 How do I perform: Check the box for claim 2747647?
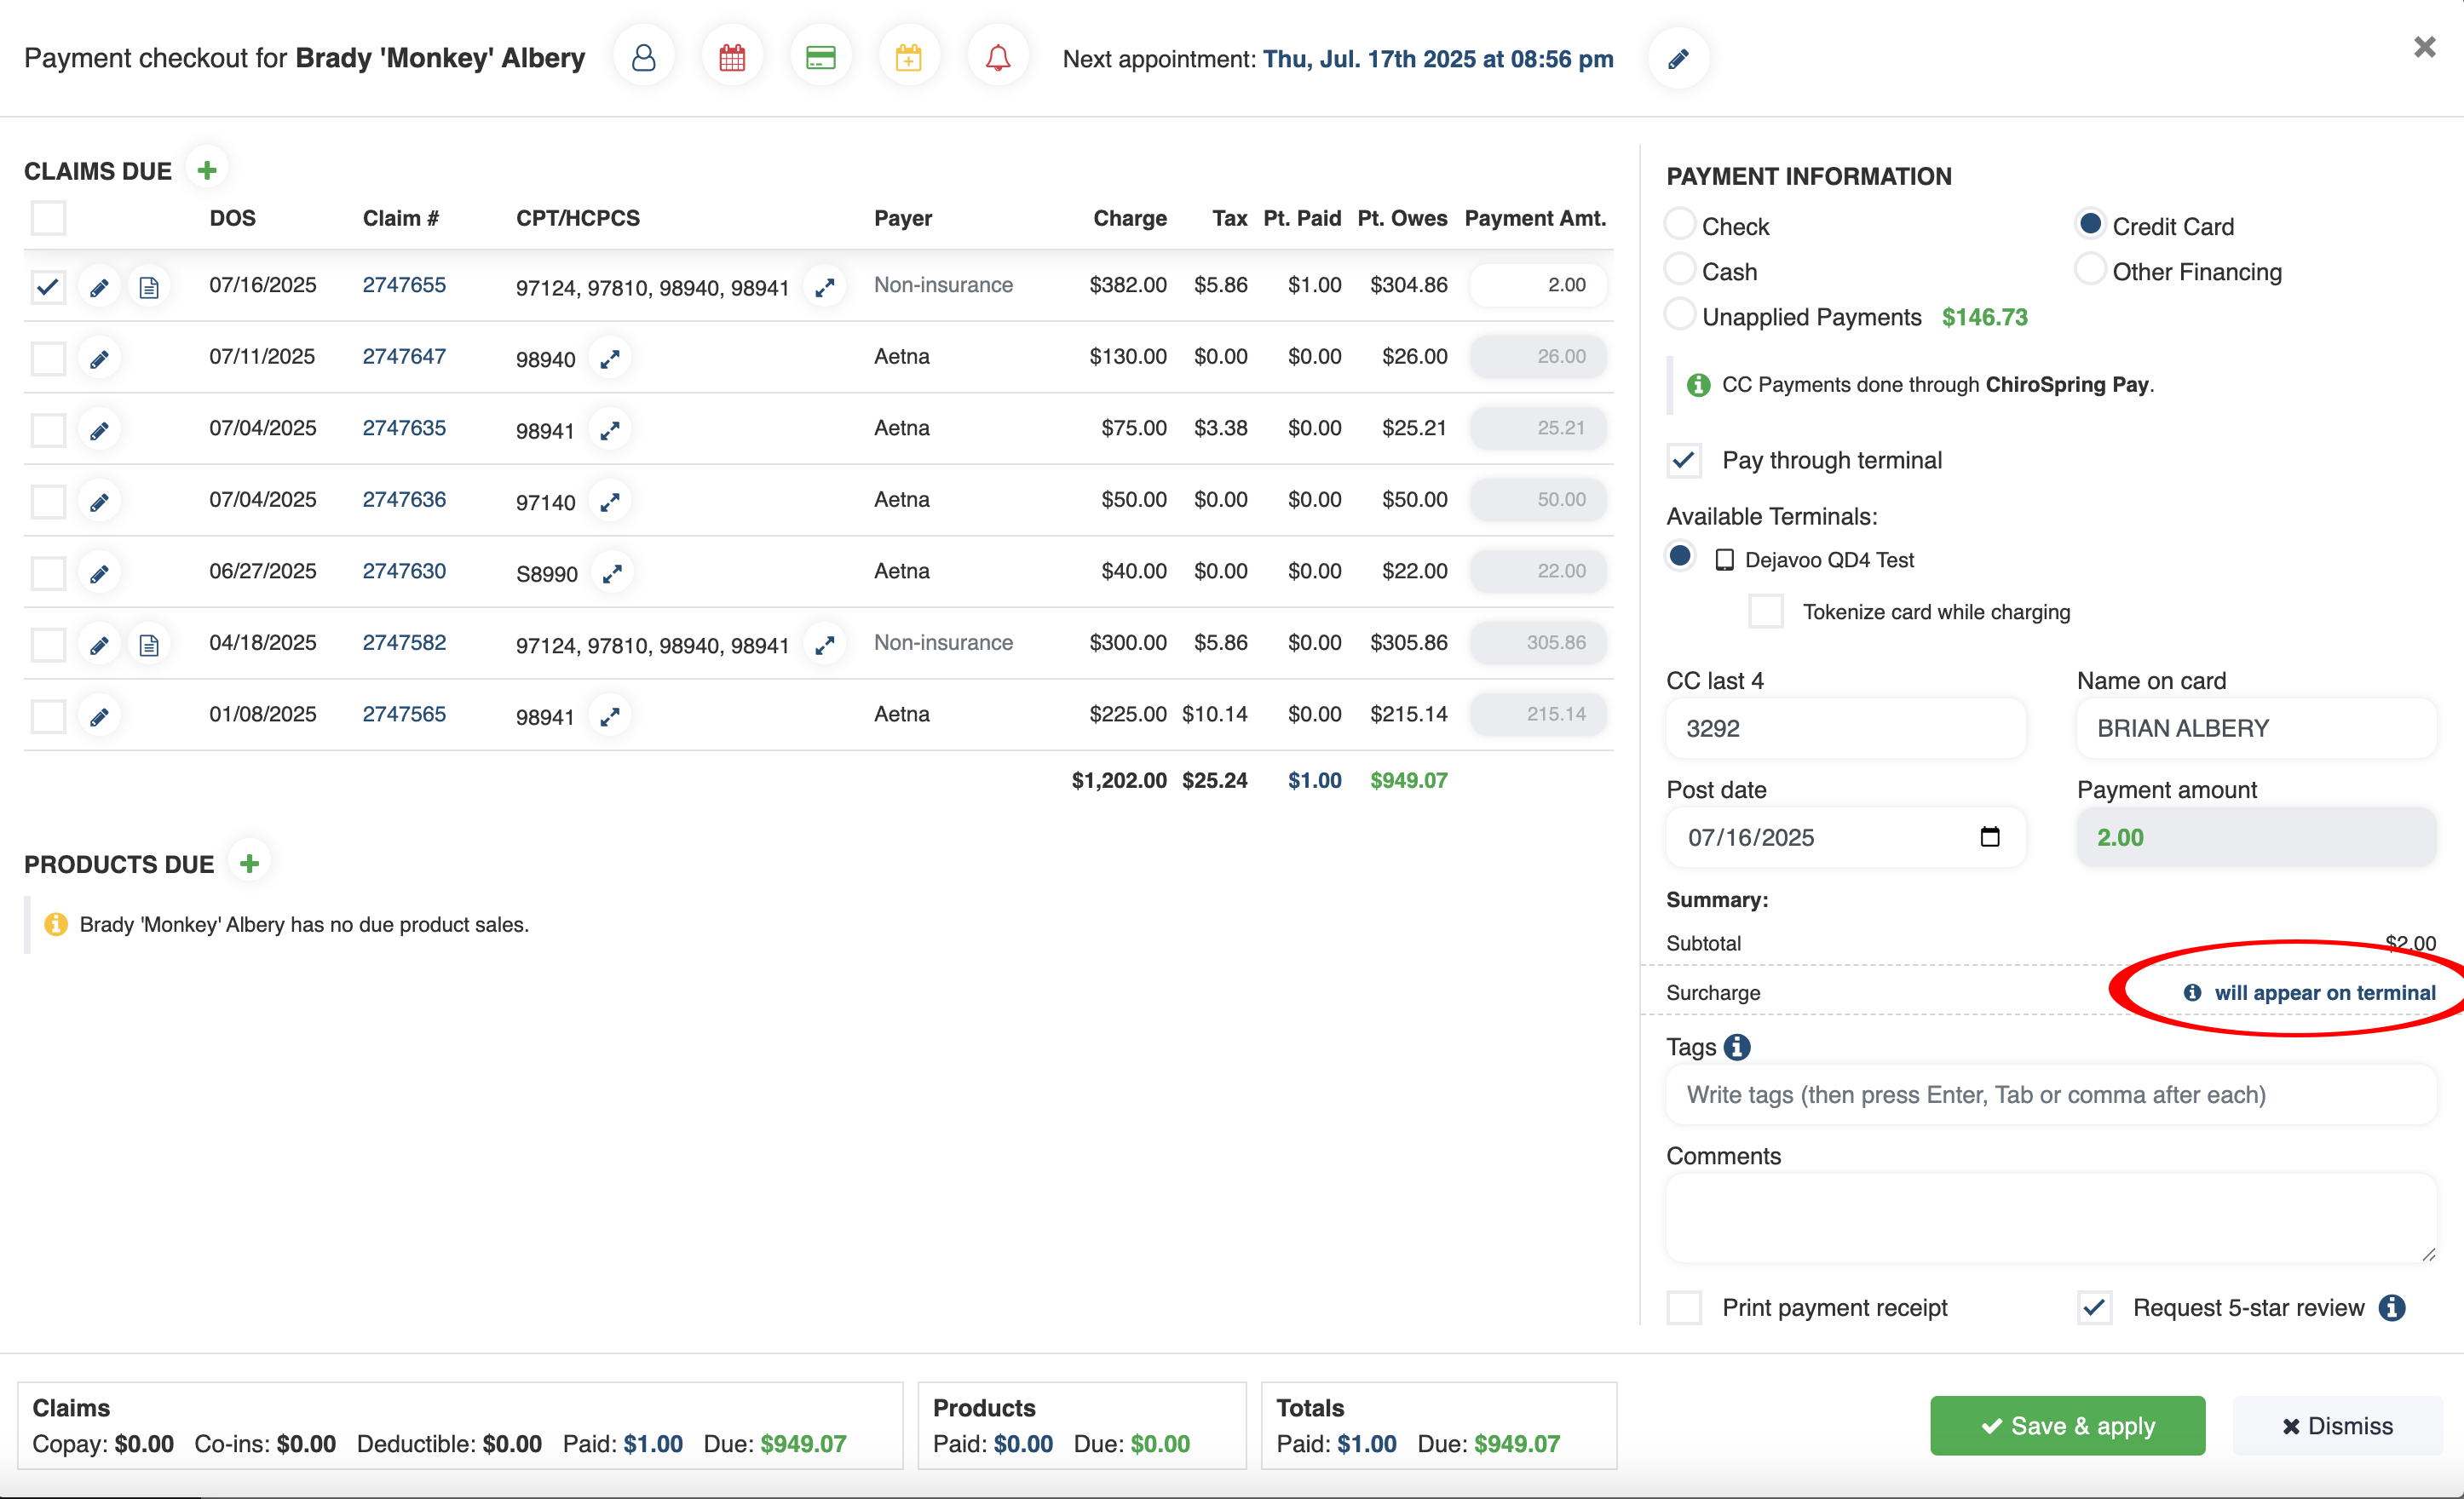[x=48, y=358]
